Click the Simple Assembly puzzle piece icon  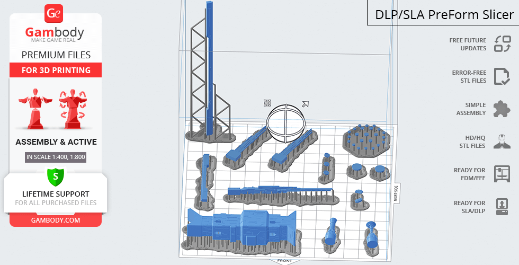502,109
